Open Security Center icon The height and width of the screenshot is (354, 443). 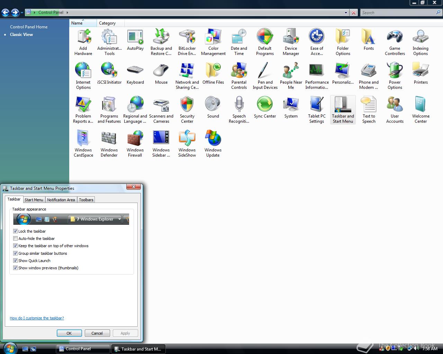[x=187, y=110]
